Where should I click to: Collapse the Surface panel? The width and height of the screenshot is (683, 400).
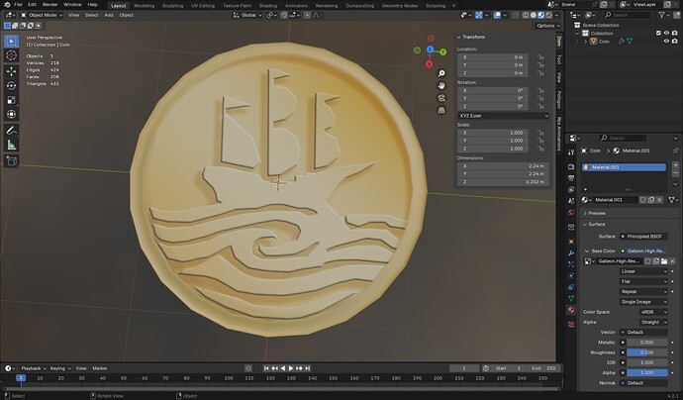point(594,224)
